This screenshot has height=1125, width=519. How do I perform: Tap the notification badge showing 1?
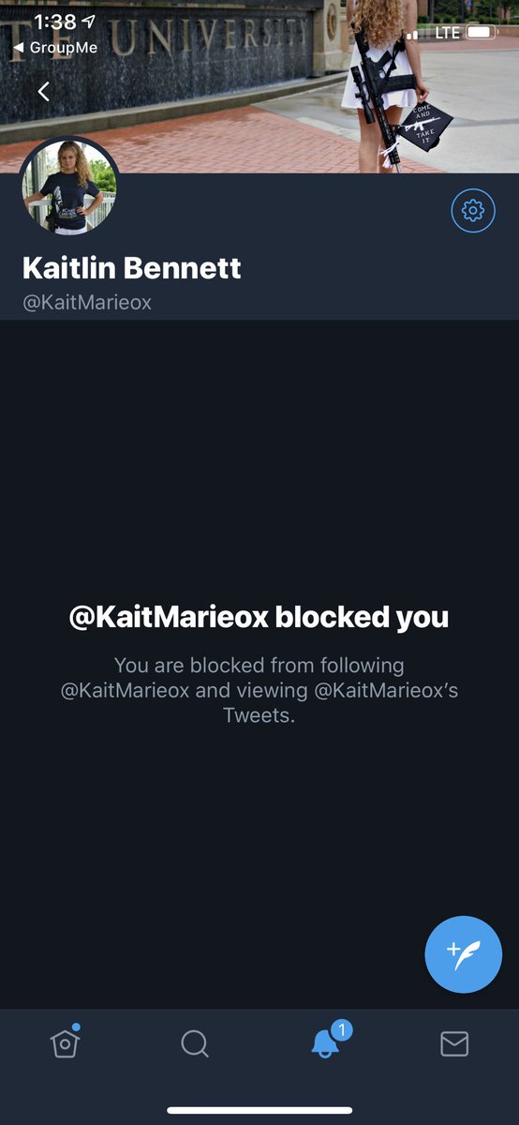click(x=342, y=1030)
